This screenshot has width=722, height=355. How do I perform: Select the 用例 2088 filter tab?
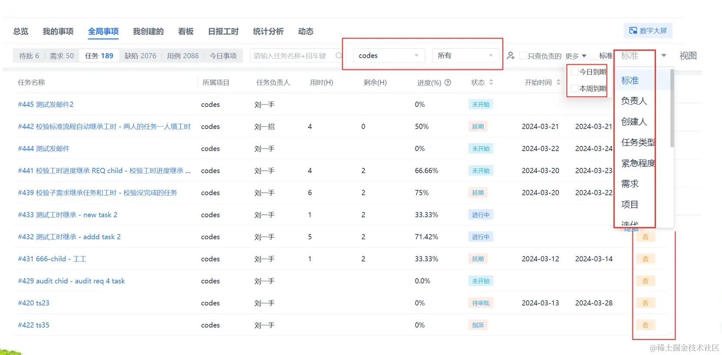tap(183, 56)
